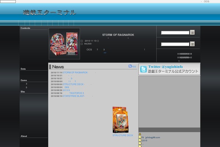220x147 pixels.
Task: Click the About sidebar heading
Action: click(24, 136)
